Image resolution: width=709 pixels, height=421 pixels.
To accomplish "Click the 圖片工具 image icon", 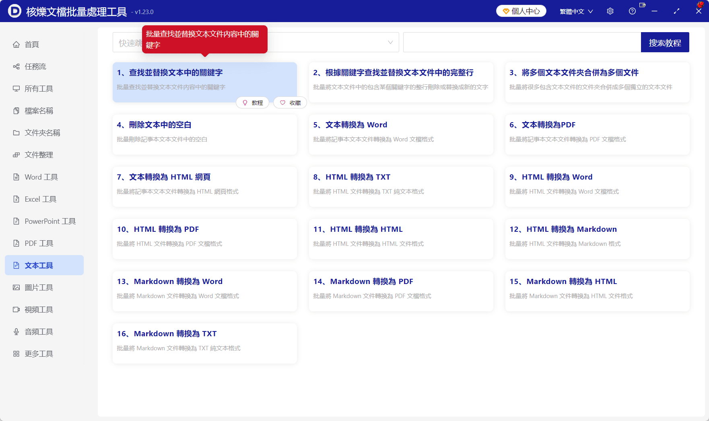I will click(x=16, y=288).
